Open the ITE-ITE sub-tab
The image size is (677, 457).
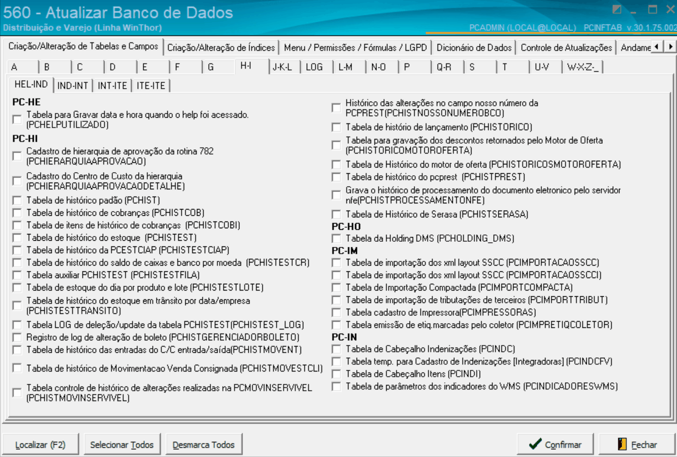151,86
